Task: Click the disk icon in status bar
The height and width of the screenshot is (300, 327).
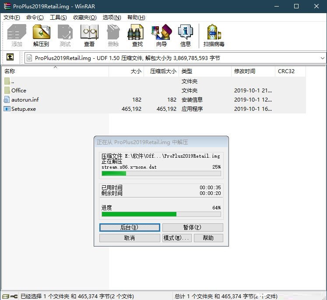Action: click(x=5, y=296)
